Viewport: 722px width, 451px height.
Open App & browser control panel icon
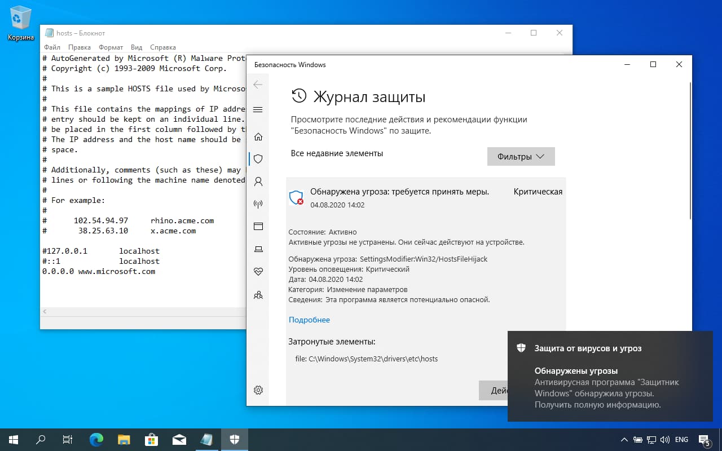(258, 226)
